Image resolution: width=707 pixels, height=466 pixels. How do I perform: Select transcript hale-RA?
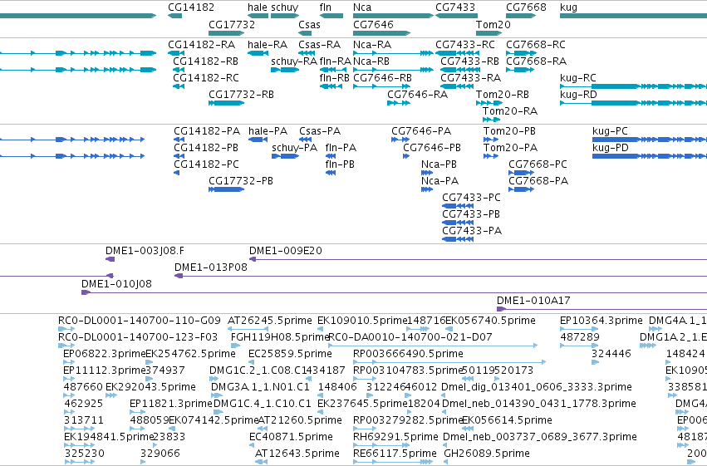[268, 45]
